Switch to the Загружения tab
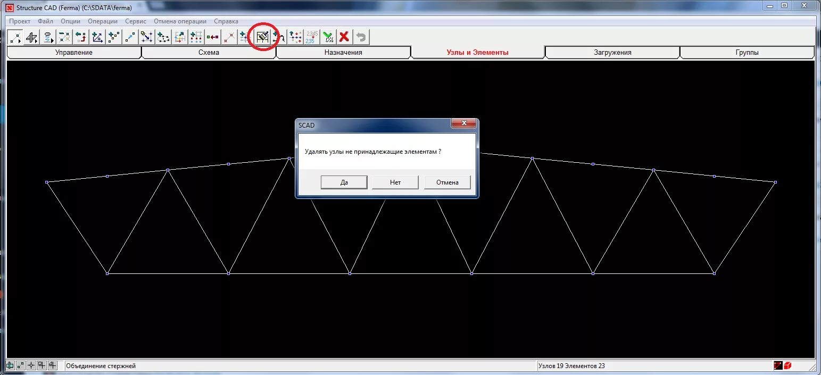 click(x=612, y=52)
